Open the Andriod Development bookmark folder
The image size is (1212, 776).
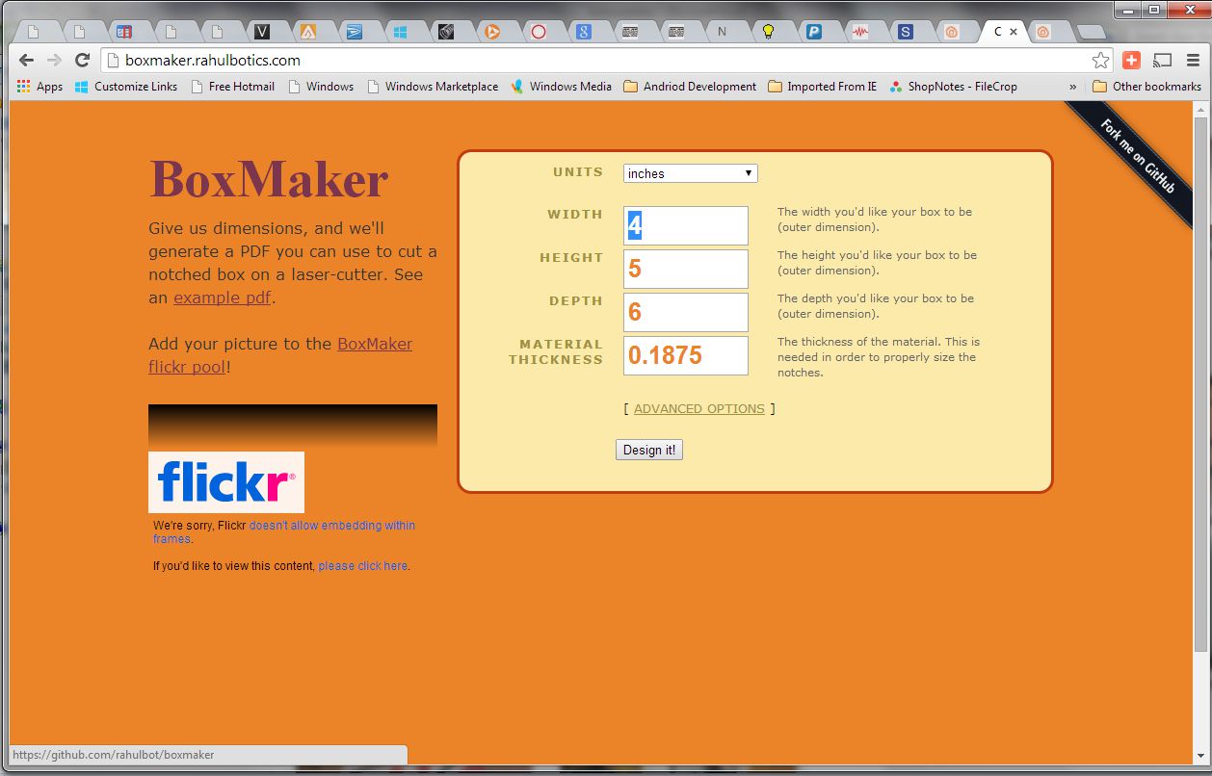pyautogui.click(x=690, y=87)
